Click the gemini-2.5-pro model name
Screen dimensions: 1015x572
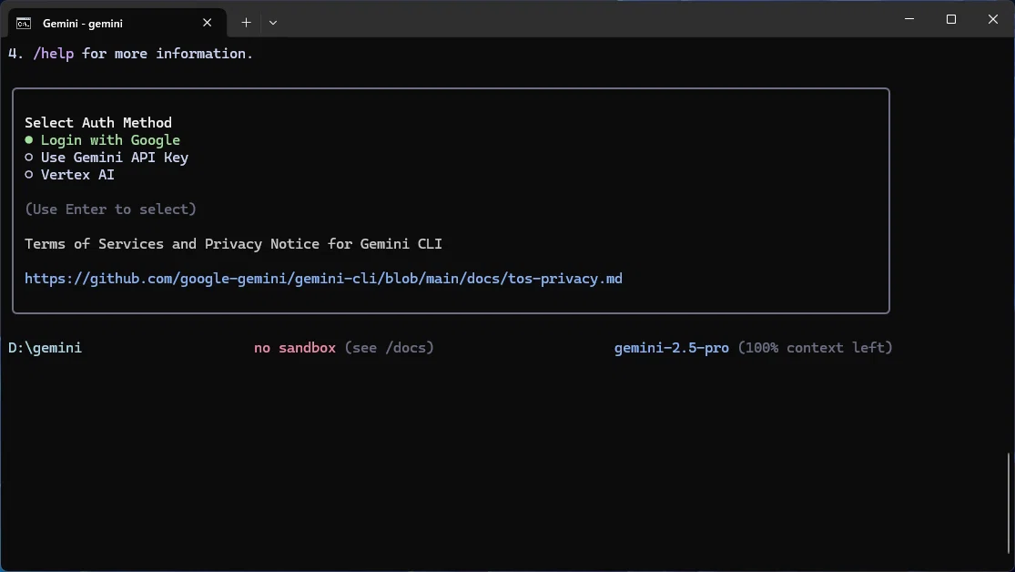point(671,348)
